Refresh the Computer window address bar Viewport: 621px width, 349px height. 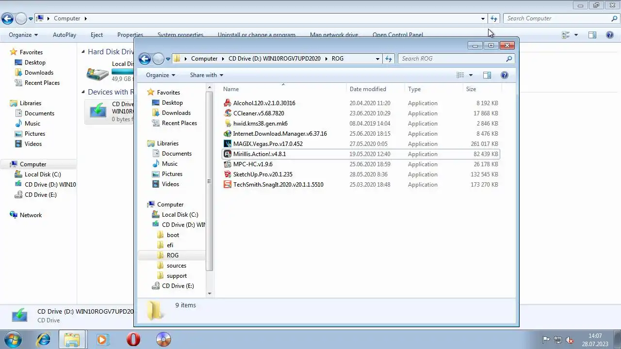494,18
